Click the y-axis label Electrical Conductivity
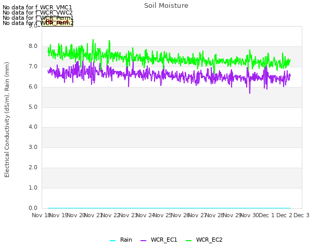333x250 pixels. coord(7,120)
